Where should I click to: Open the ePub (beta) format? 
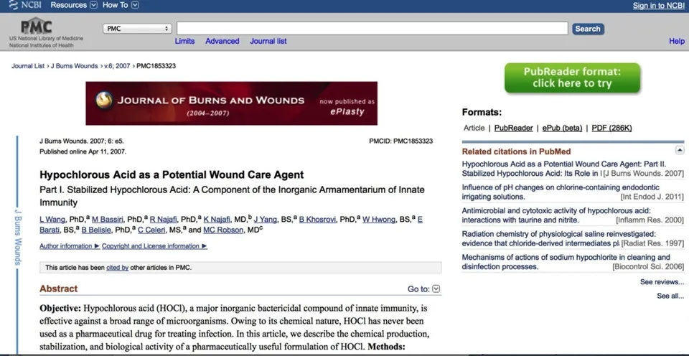tap(562, 128)
